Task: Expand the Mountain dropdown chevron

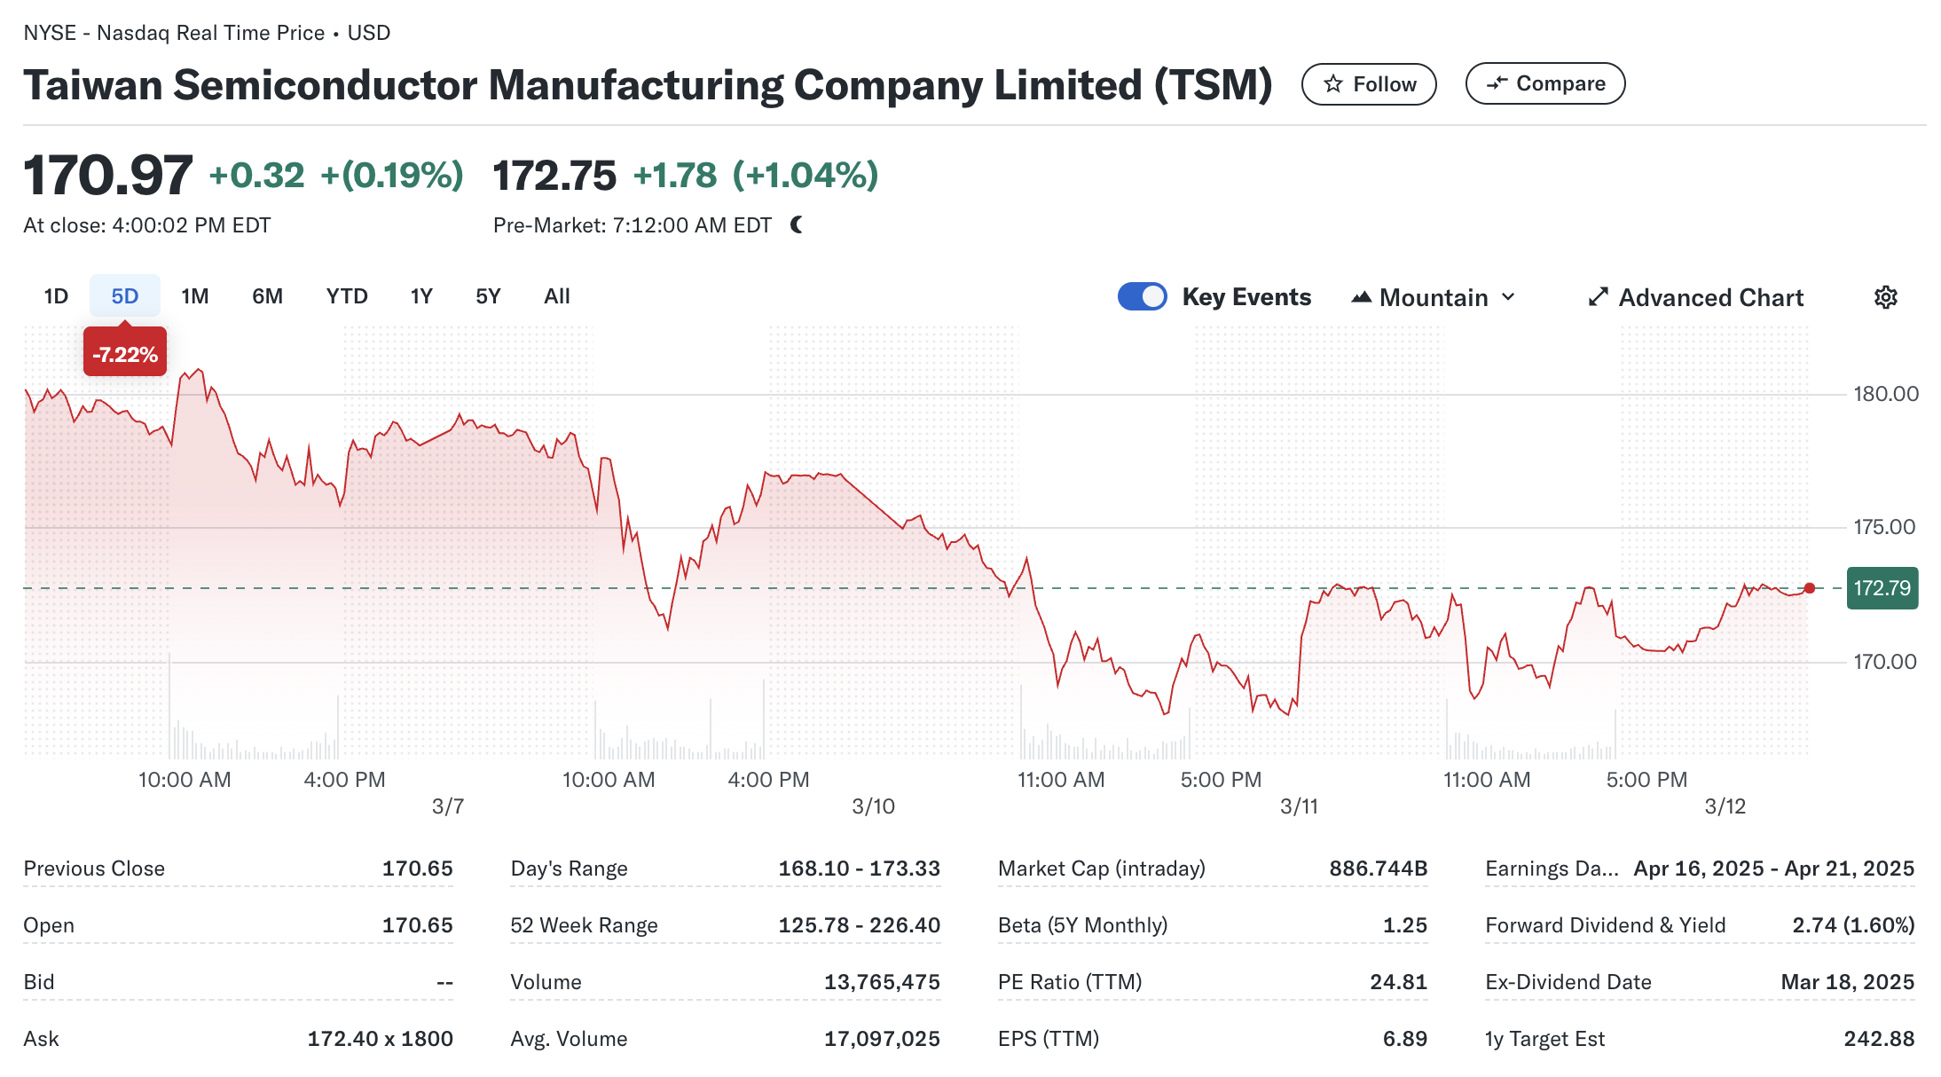Action: [1508, 297]
